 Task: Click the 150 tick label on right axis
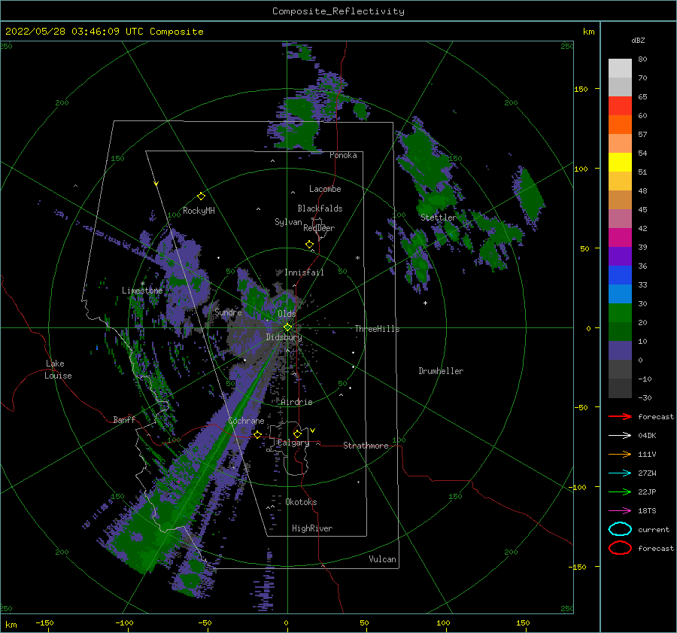[x=581, y=89]
